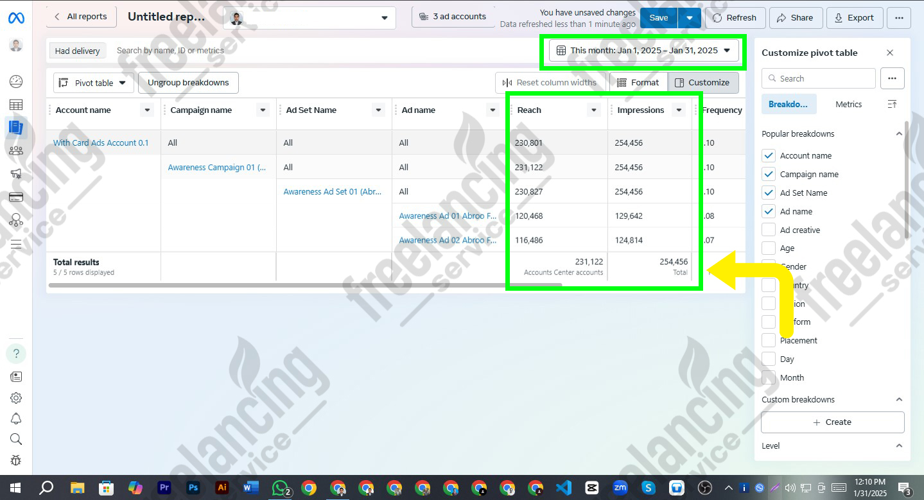Click the blue Save button
Viewport: 924px width, 500px height.
point(659,18)
